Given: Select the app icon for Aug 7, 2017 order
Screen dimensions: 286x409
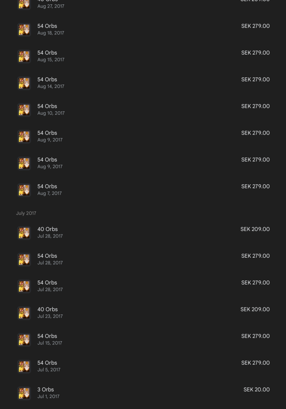Looking at the screenshot, I should point(24,190).
